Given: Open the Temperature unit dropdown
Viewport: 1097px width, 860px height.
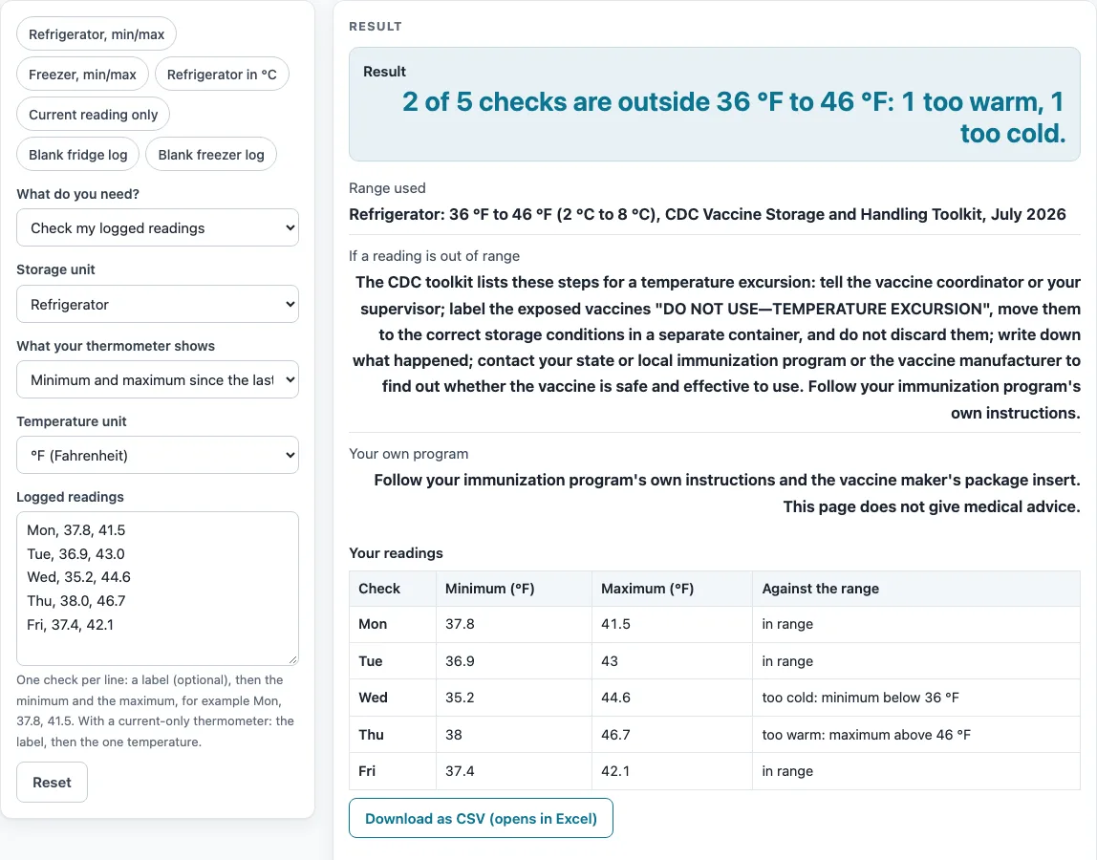Looking at the screenshot, I should pos(158,456).
